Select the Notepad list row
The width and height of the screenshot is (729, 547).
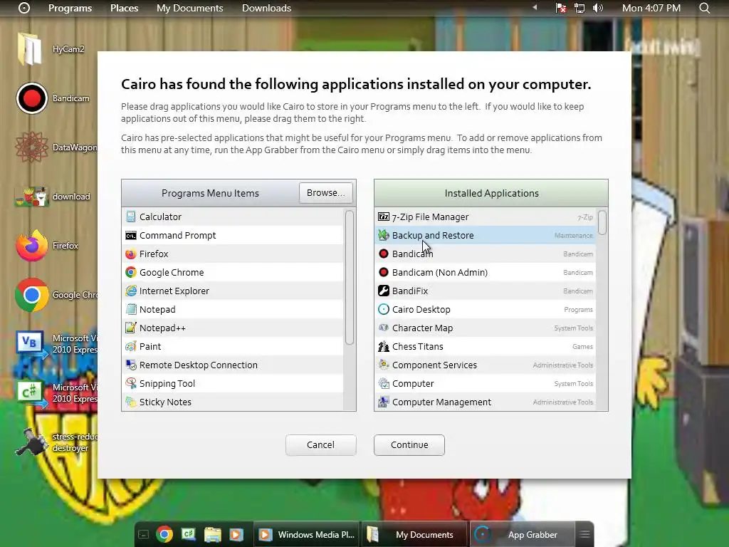[x=233, y=310]
